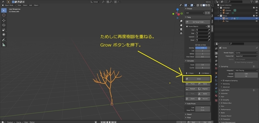Select the Measure tool
The image size is (259, 123).
point(4,44)
